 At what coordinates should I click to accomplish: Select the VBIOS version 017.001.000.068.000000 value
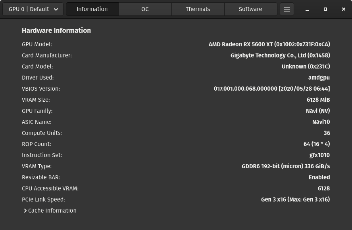[272, 89]
